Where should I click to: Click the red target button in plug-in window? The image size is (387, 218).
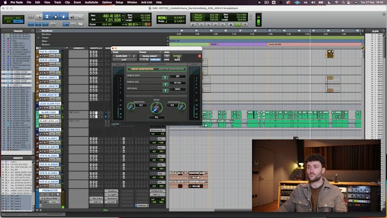point(200,56)
